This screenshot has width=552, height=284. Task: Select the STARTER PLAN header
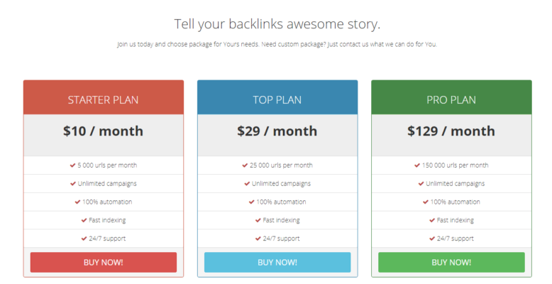pos(103,99)
